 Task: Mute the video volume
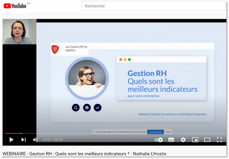coord(35,140)
